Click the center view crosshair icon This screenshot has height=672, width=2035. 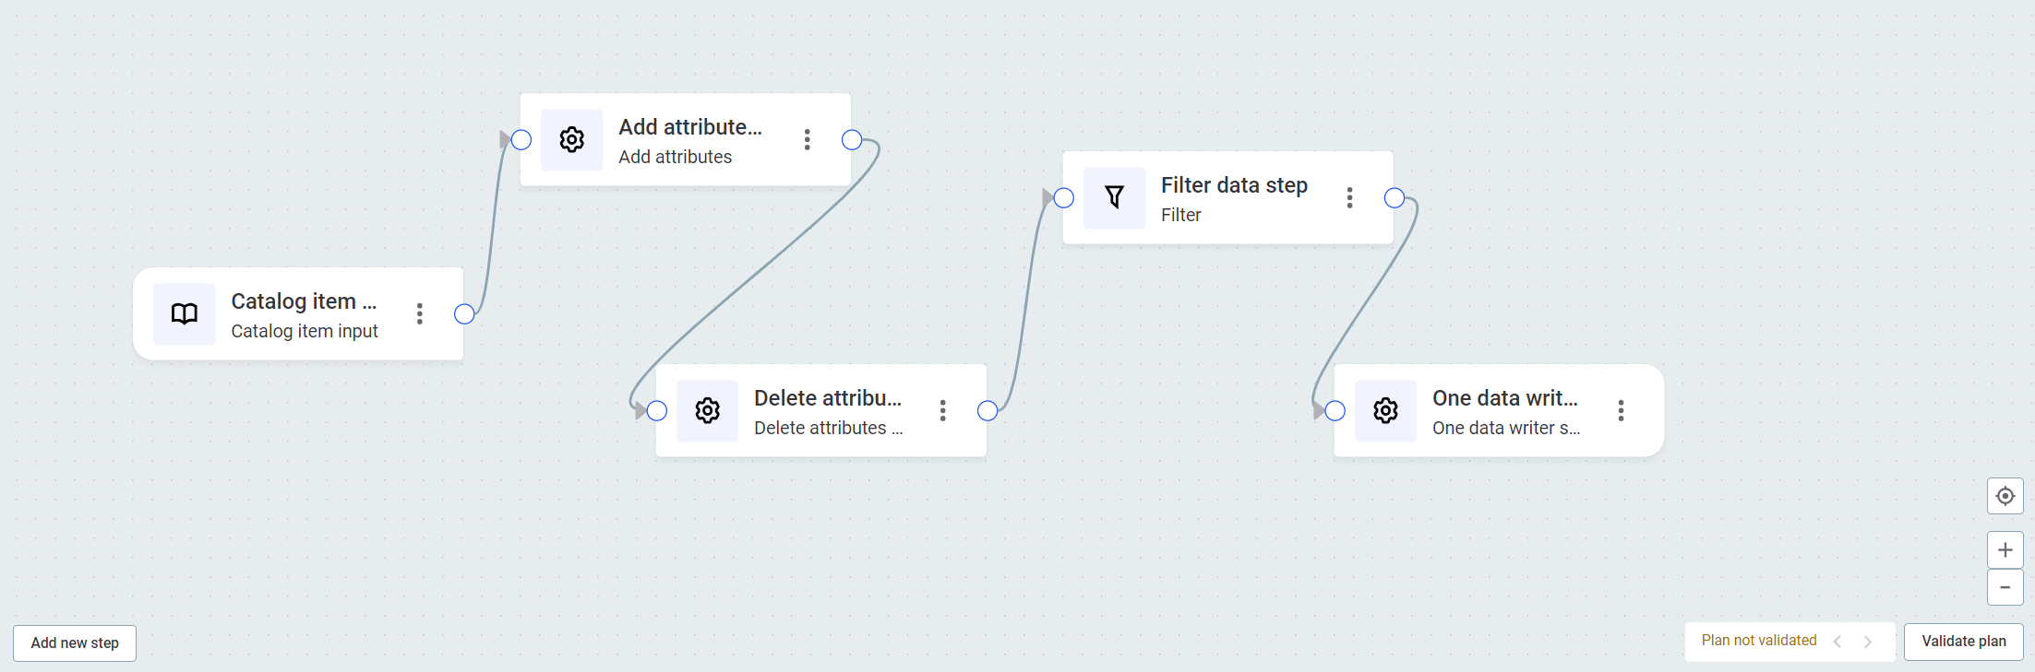[2005, 496]
